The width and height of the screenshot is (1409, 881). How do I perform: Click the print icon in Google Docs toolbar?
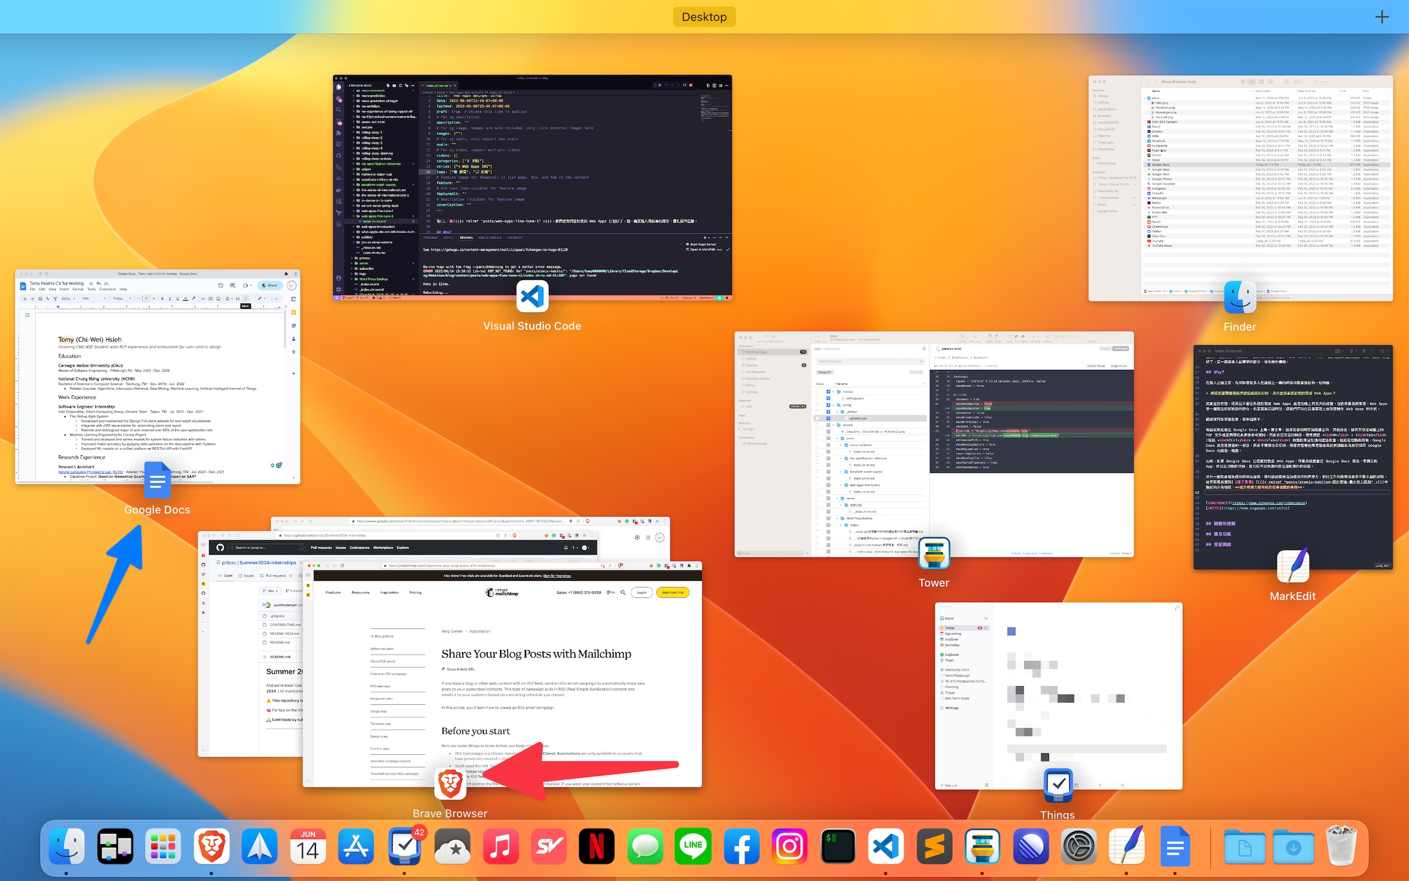click(41, 300)
